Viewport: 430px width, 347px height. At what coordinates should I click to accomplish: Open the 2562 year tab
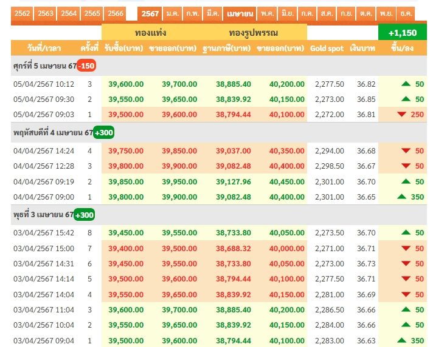[22, 13]
